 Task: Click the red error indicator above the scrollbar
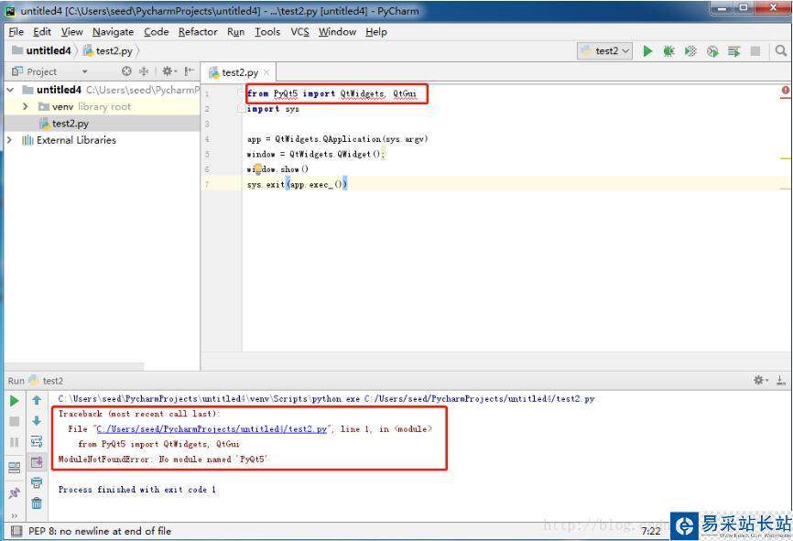[785, 90]
